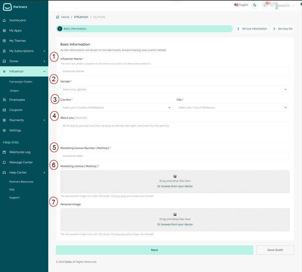Click the Help Center headset icon
The width and height of the screenshot is (302, 272).
coord(4,172)
